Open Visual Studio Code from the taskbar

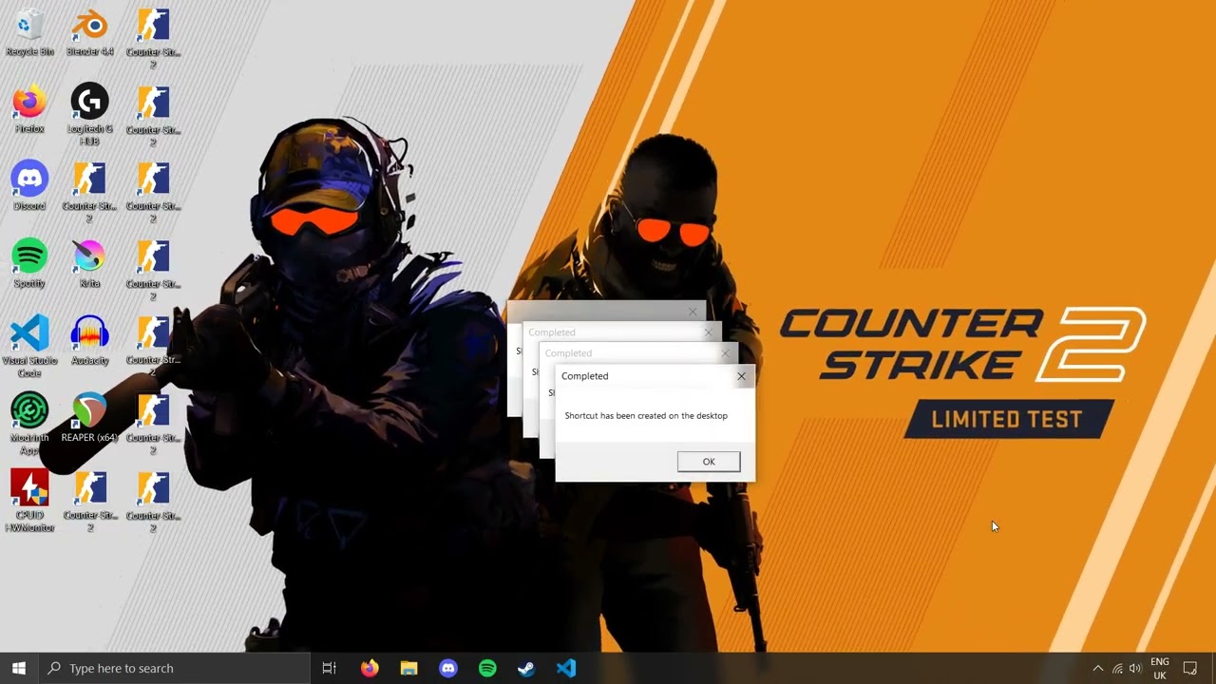tap(566, 668)
